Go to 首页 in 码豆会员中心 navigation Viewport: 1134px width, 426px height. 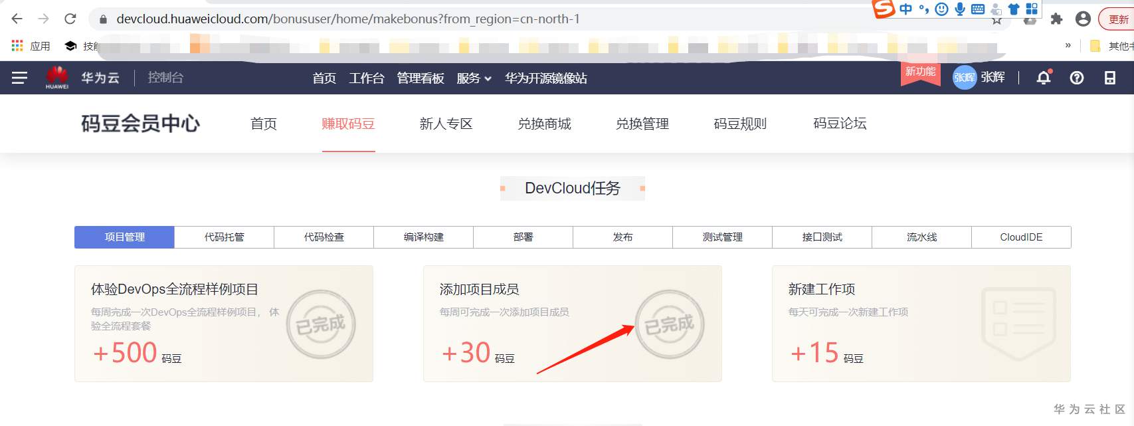(x=264, y=124)
